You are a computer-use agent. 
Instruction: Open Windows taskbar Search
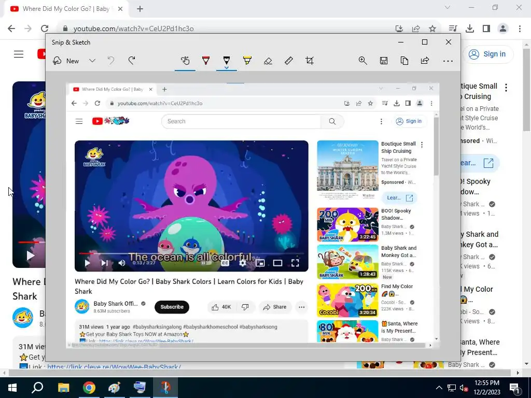coord(37,388)
